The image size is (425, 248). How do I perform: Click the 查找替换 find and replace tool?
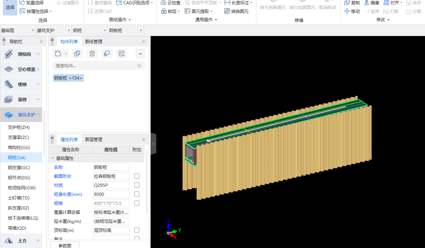[100, 3]
